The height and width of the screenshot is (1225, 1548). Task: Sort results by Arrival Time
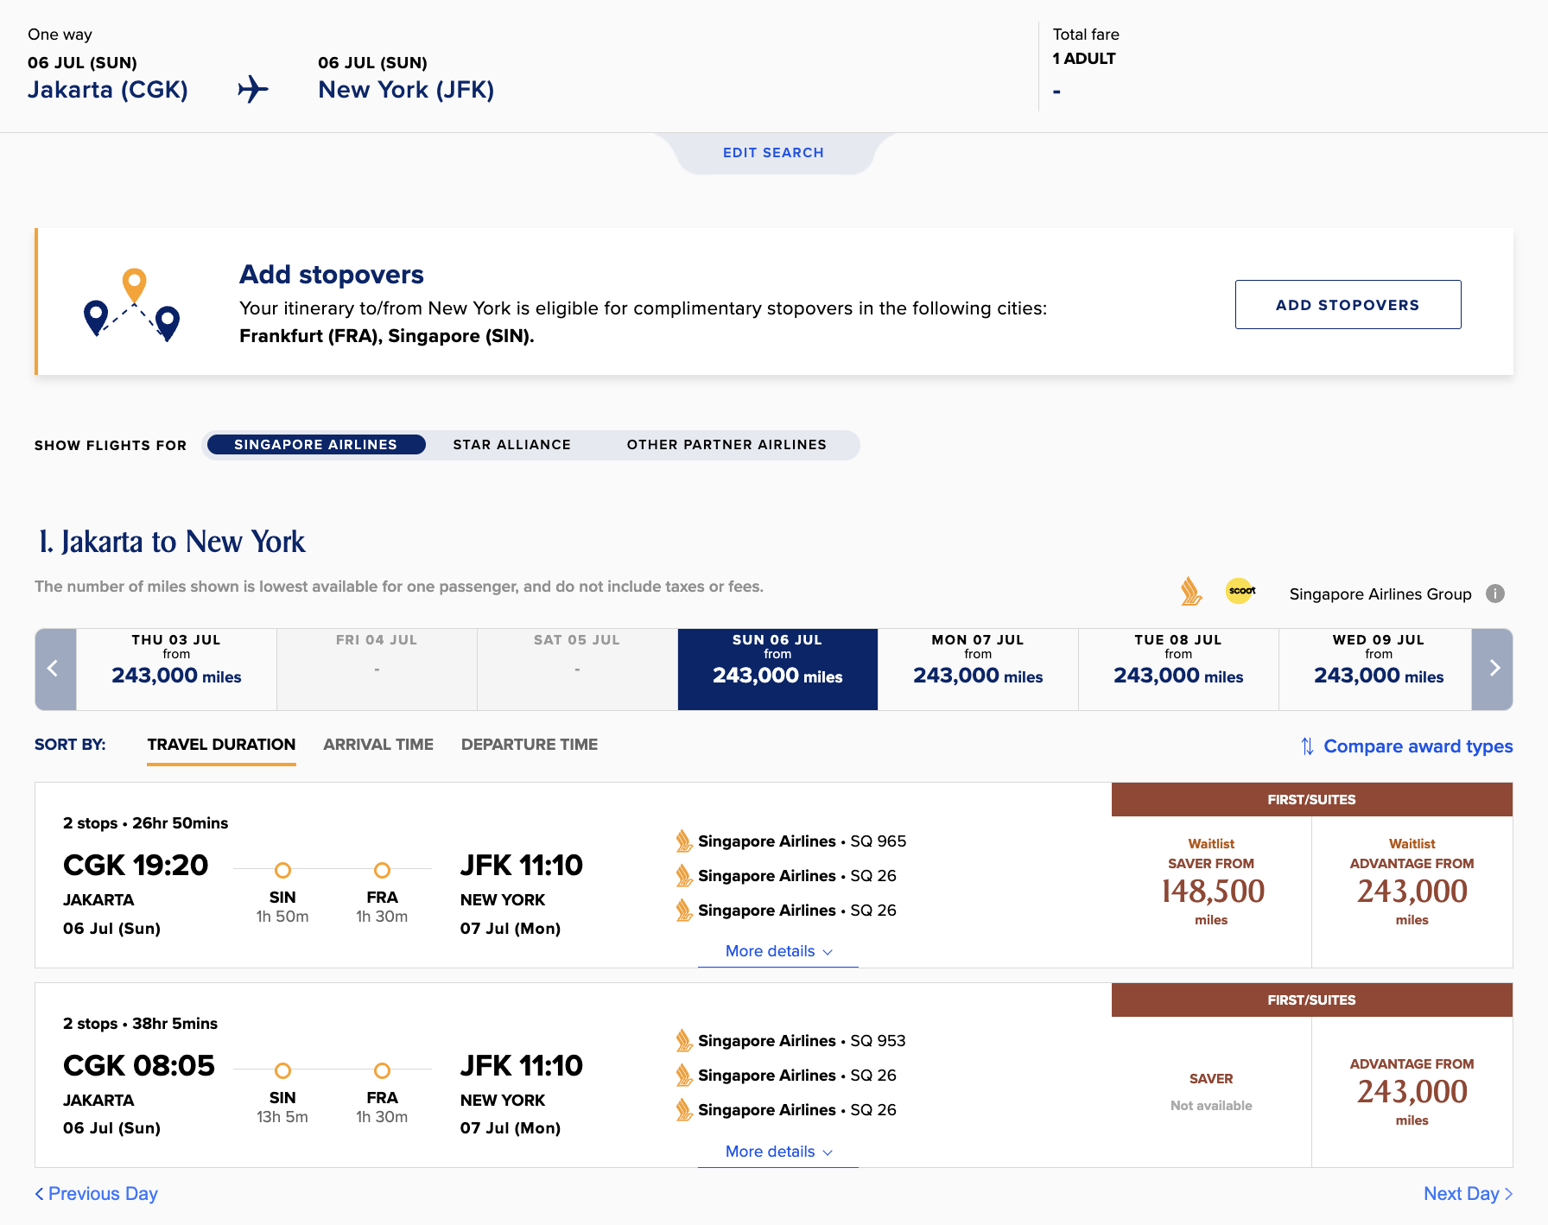coord(377,745)
